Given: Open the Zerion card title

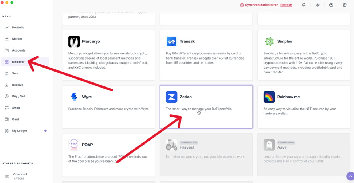Looking at the screenshot, I should coord(186,97).
